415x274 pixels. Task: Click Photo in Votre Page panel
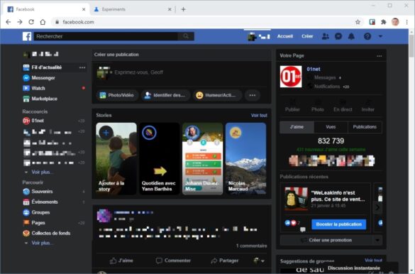tap(317, 106)
